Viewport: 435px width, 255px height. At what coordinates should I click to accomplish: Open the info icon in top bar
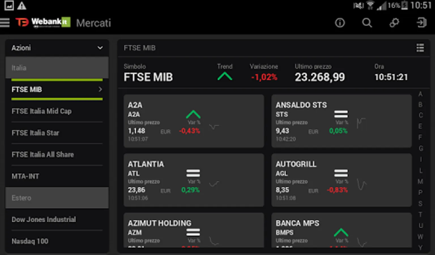(x=340, y=23)
